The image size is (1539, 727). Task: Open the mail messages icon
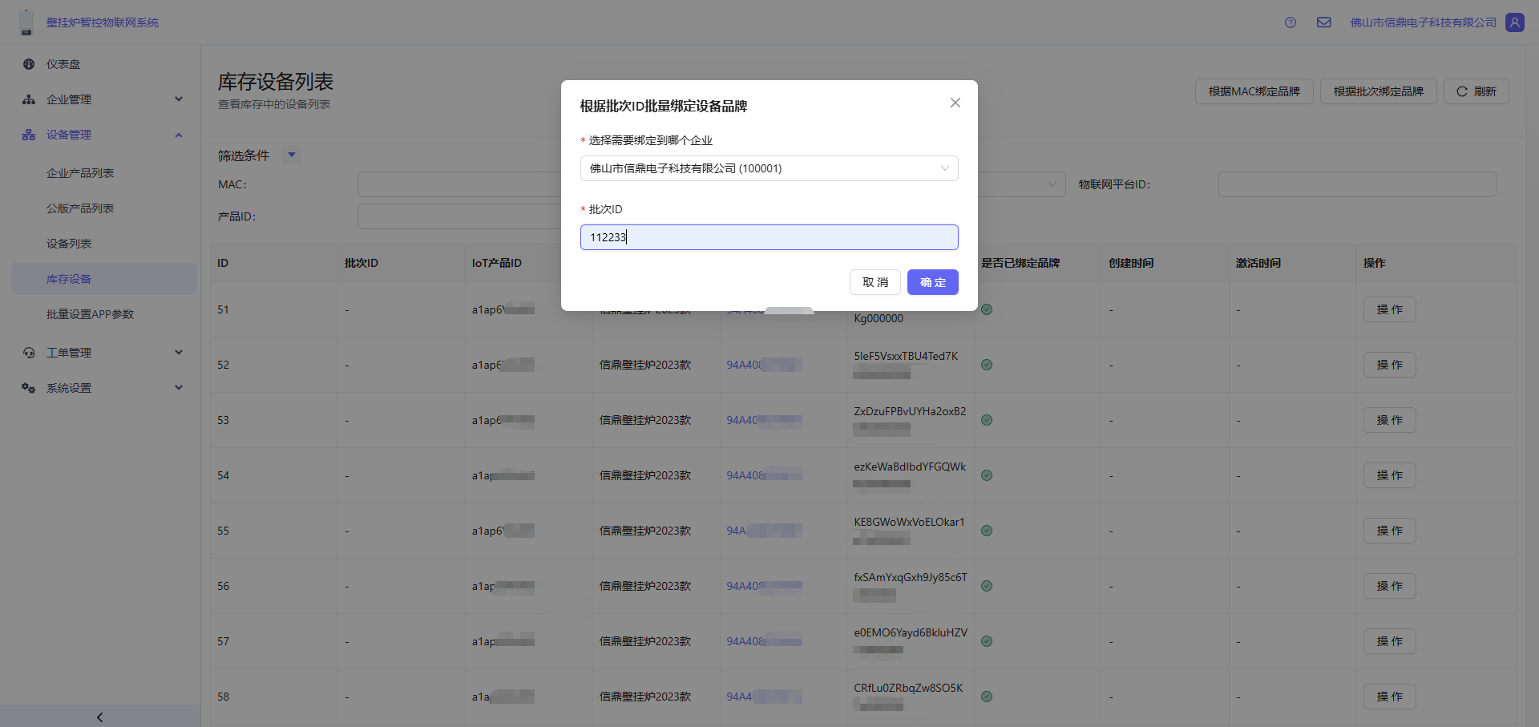point(1323,22)
